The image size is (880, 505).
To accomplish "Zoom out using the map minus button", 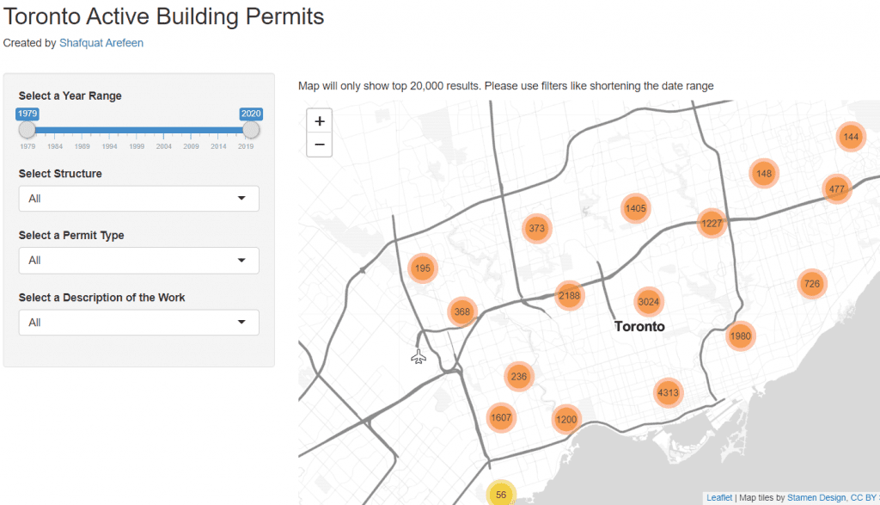I will click(x=319, y=145).
